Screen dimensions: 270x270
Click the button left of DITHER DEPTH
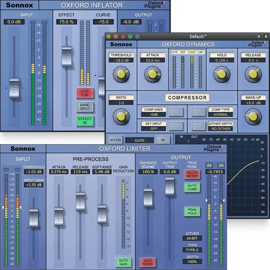198,126
